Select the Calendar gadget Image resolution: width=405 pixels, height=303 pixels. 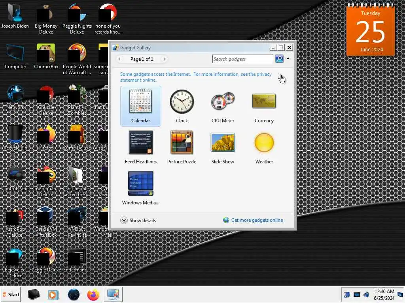click(x=140, y=106)
